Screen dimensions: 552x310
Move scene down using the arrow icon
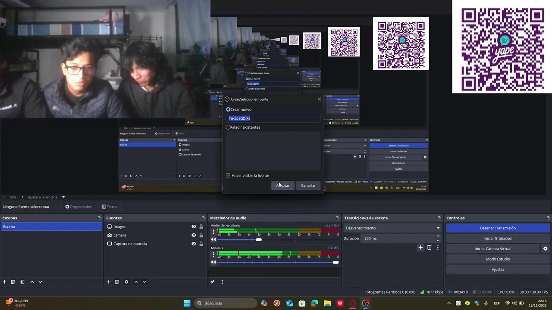click(x=40, y=282)
